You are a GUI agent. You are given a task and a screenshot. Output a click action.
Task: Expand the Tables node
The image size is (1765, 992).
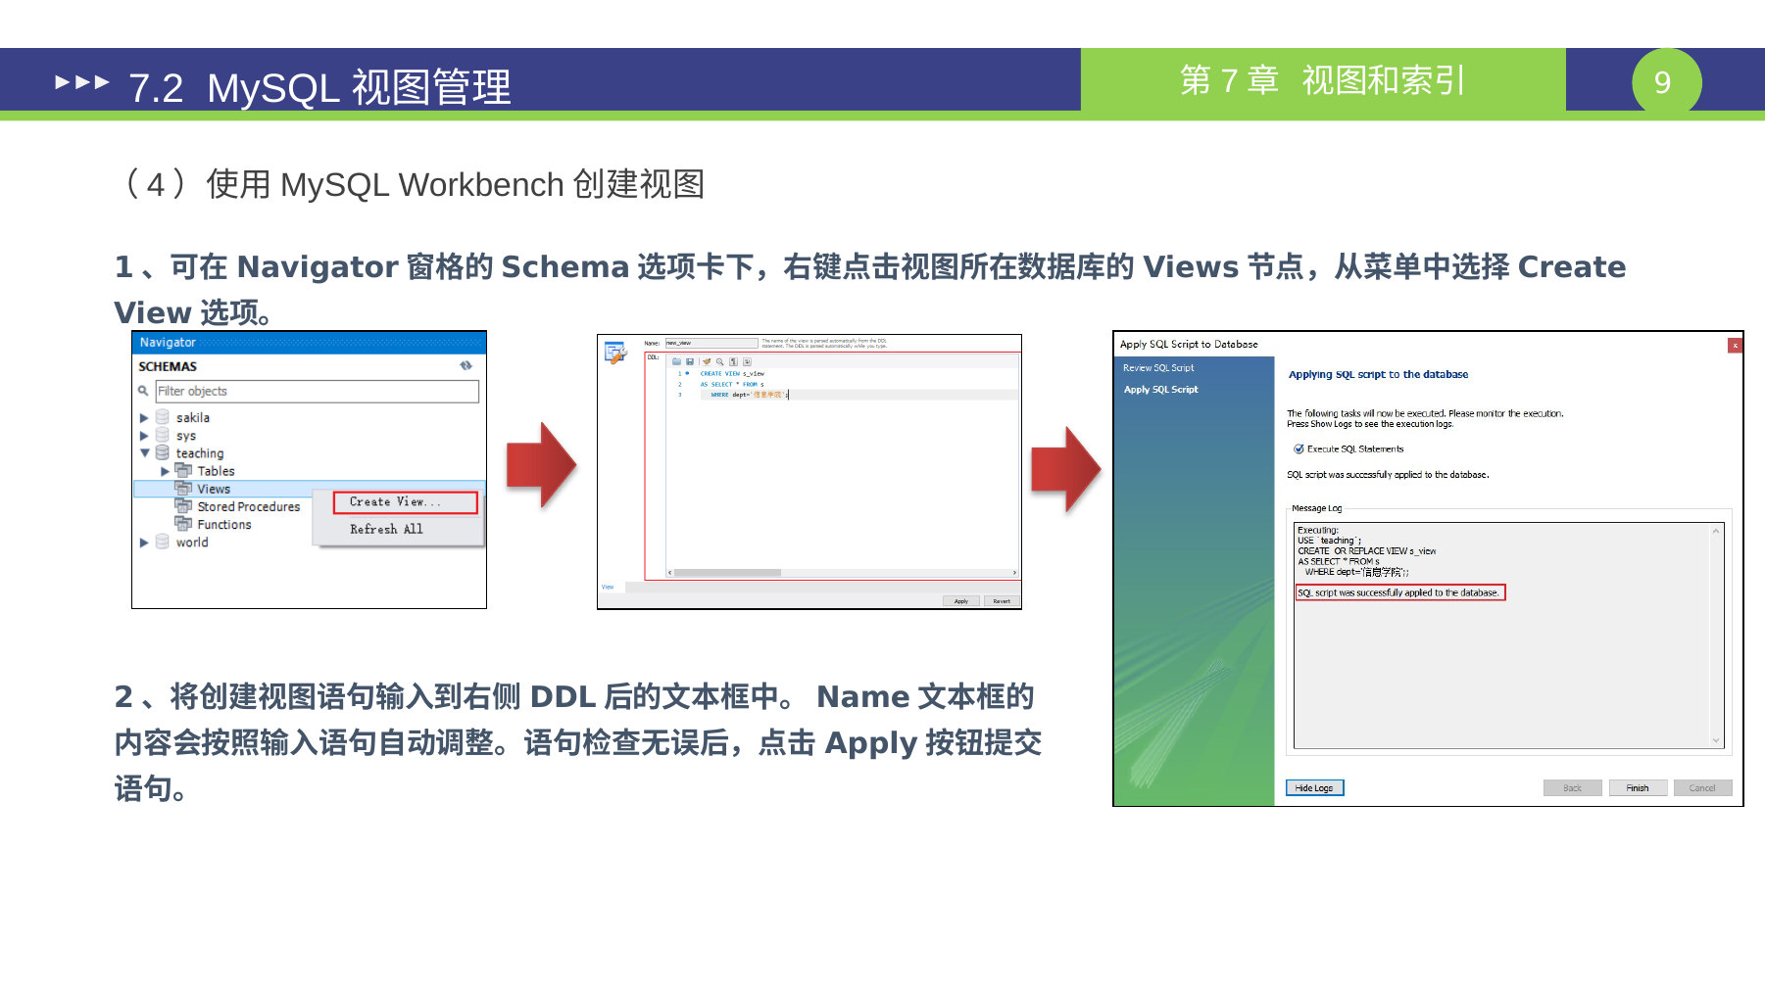pyautogui.click(x=166, y=471)
